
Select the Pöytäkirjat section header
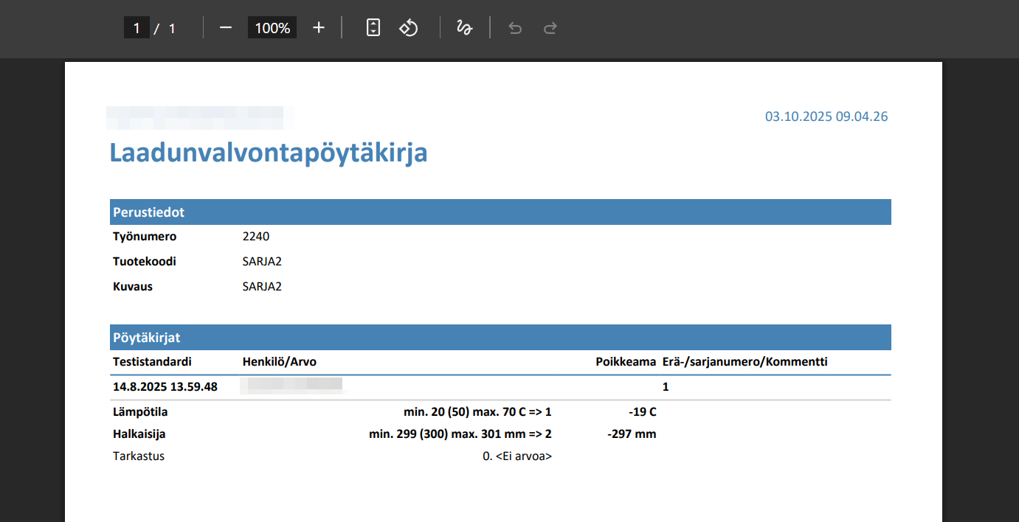pos(147,338)
